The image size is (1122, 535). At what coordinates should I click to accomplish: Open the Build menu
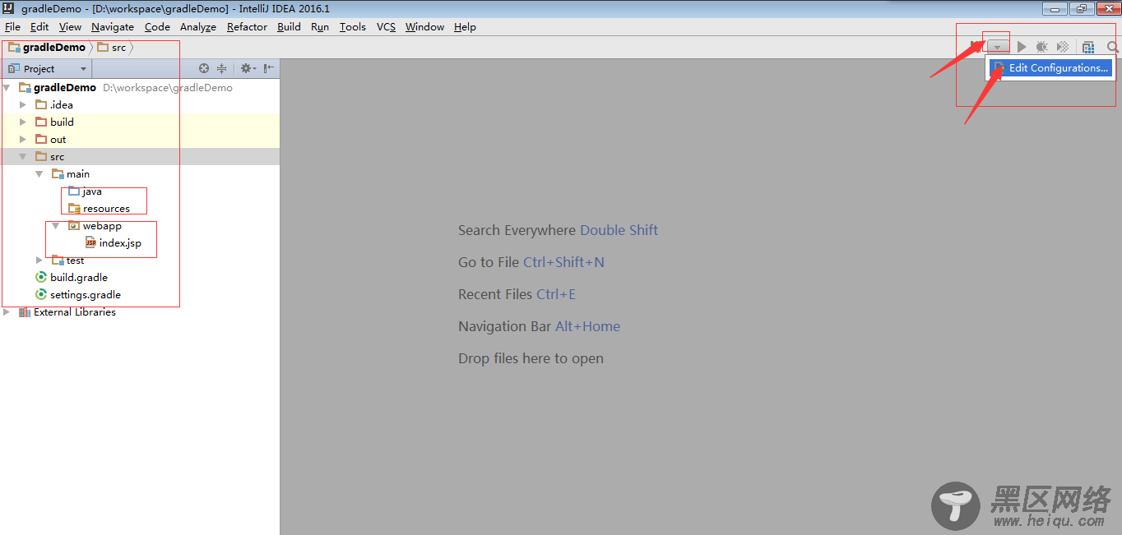(289, 26)
